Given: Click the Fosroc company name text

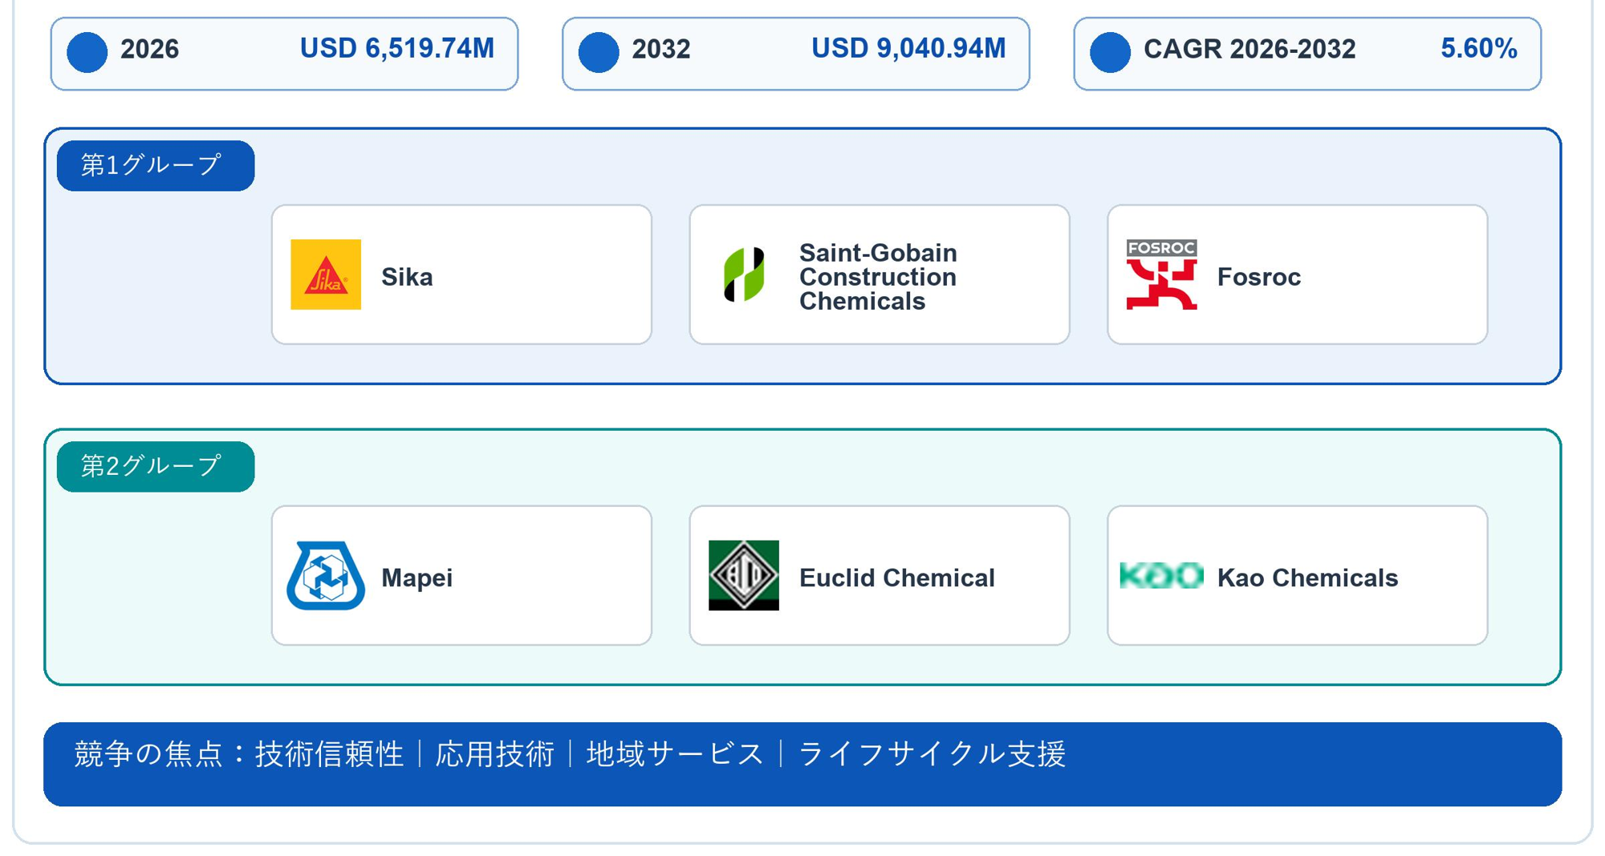Looking at the screenshot, I should 1259,277.
